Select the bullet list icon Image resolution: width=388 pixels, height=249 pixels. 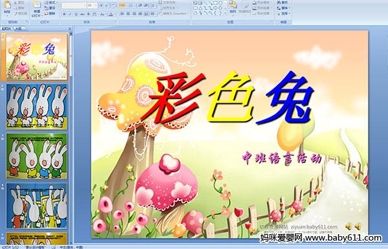click(x=122, y=5)
